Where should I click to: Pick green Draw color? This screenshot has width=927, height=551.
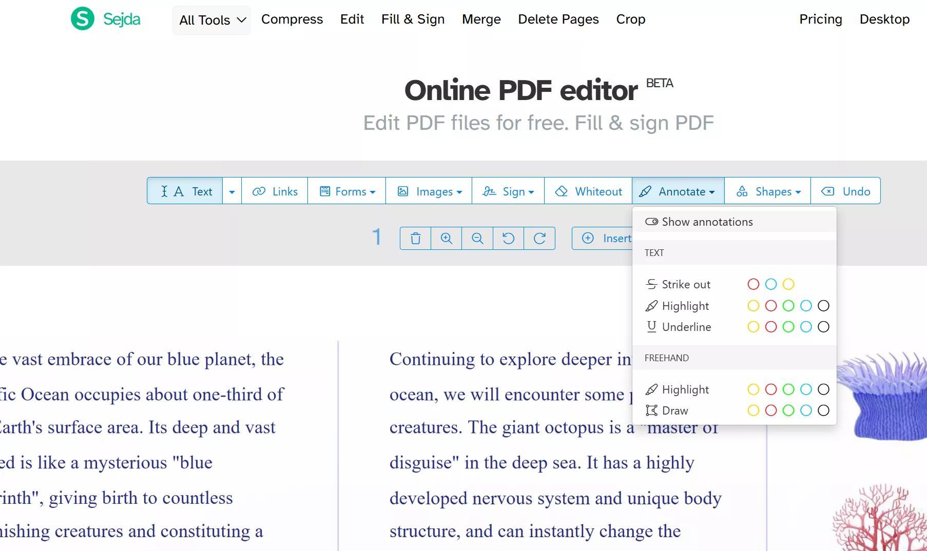(x=788, y=410)
